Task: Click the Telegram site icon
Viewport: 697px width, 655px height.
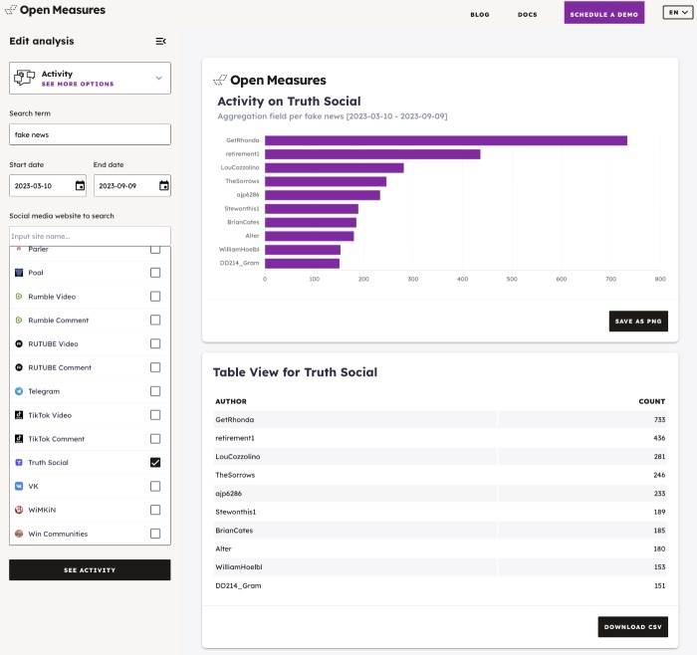Action: [19, 391]
